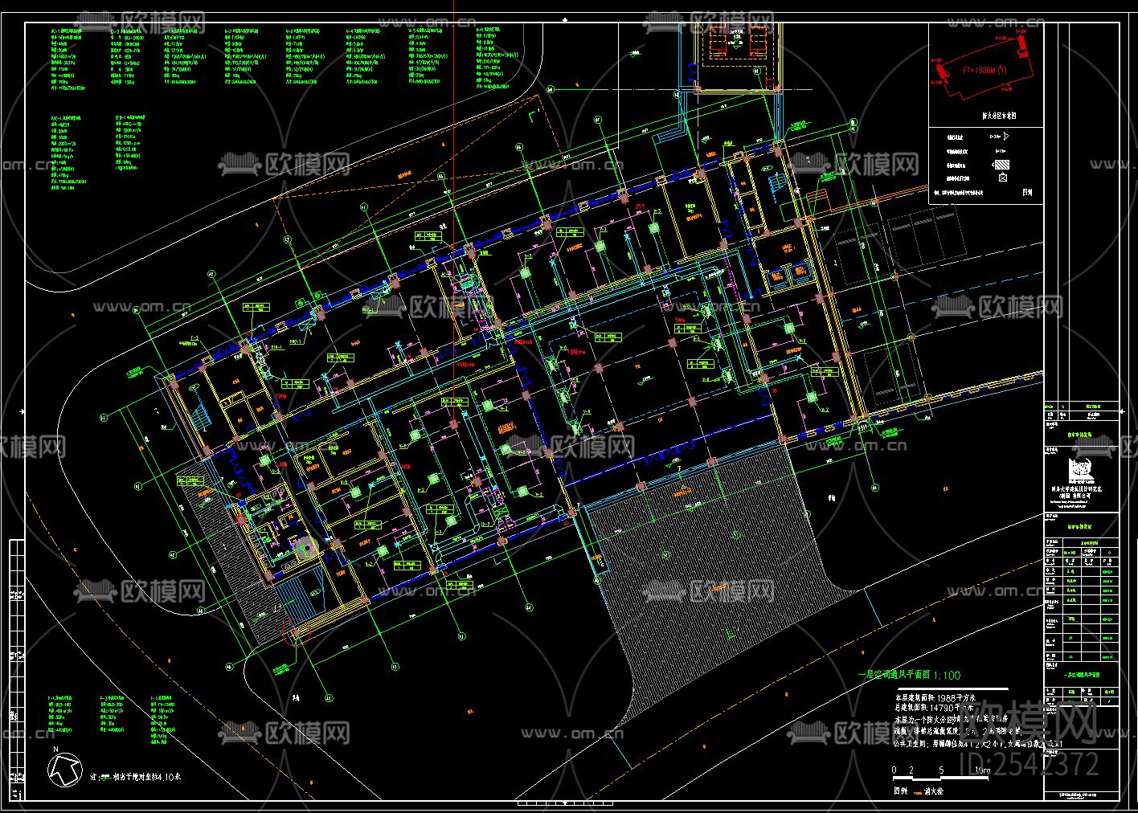Select the F1=1988M label in key plan
Viewport: 1138px width, 813px height.
pyautogui.click(x=984, y=70)
